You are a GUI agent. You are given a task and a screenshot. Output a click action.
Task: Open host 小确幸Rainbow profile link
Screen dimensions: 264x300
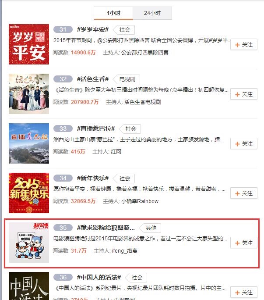click(140, 201)
